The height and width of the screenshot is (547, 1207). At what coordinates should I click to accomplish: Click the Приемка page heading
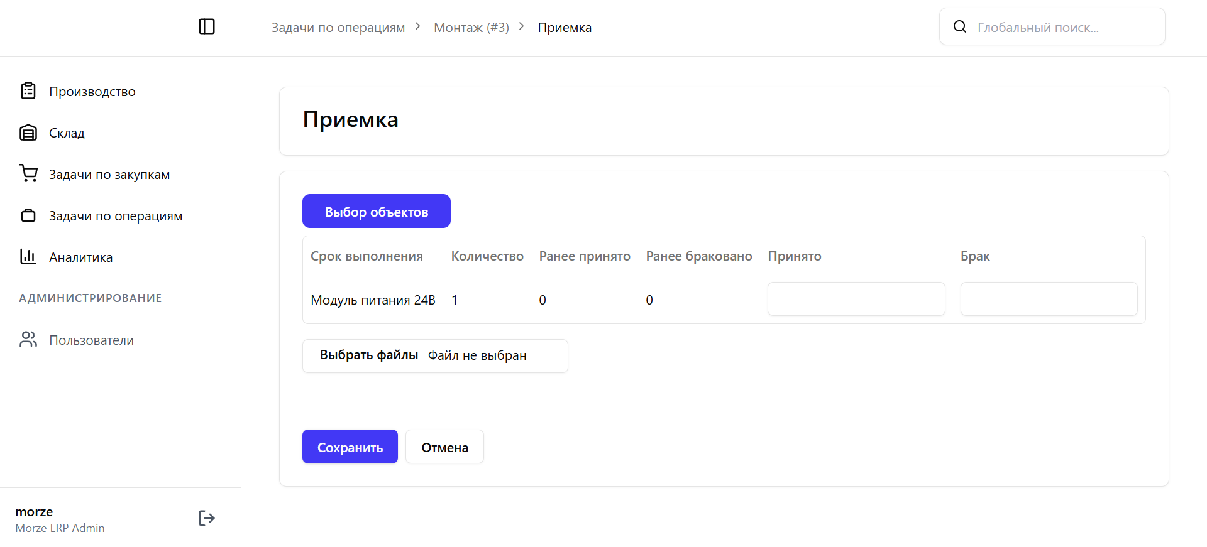tap(350, 119)
